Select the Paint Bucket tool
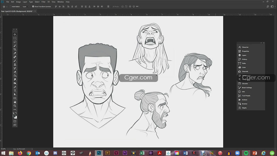 click(x=15, y=76)
